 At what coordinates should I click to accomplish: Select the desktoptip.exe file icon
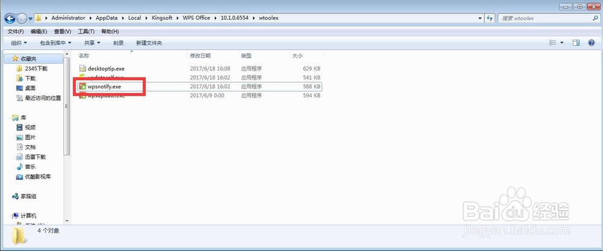82,69
